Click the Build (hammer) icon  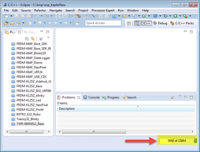coord(47,16)
